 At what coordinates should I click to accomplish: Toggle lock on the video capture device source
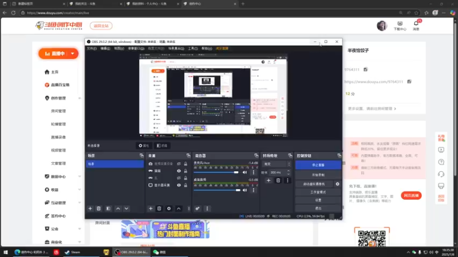tap(185, 164)
